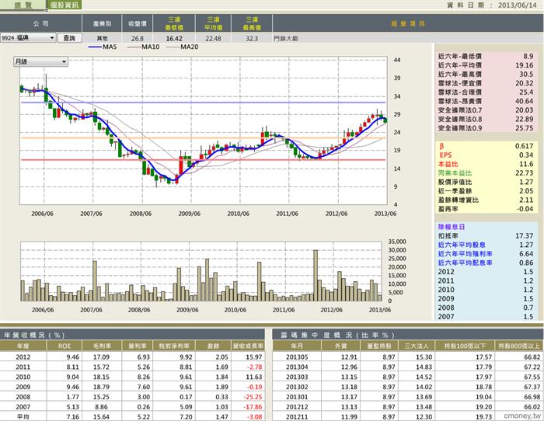Image resolution: width=544 pixels, height=421 pixels.
Task: Select the value 16.42
Action: click(x=174, y=39)
